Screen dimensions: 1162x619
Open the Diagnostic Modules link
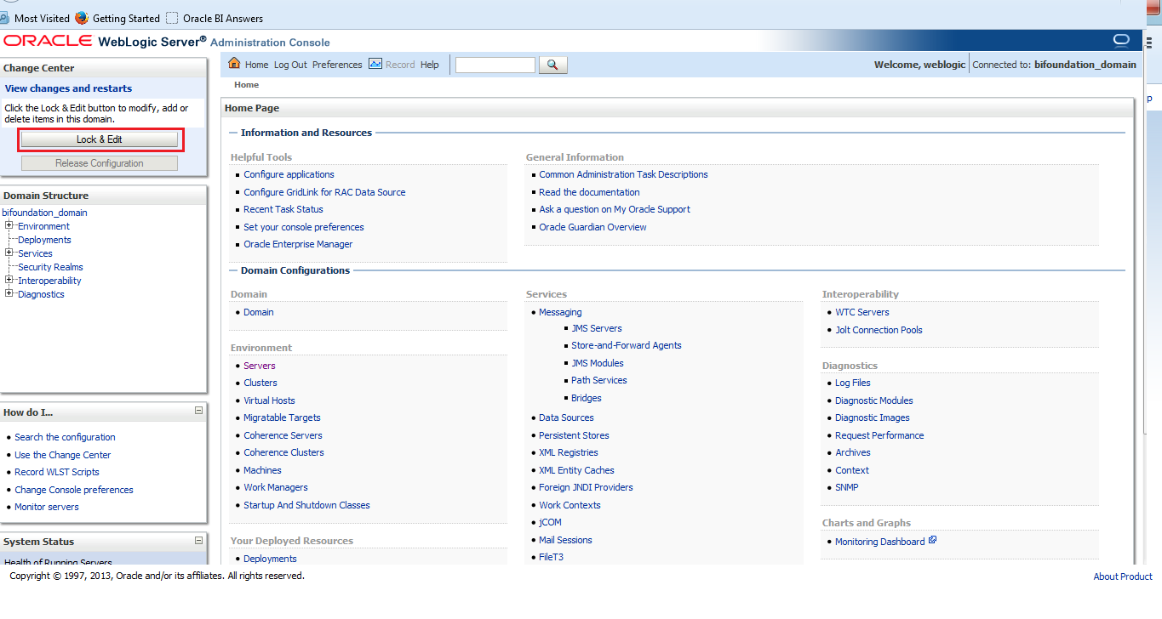(873, 400)
